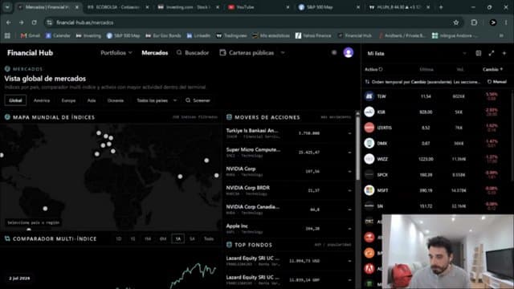Click the browser forward arrow

point(22,22)
